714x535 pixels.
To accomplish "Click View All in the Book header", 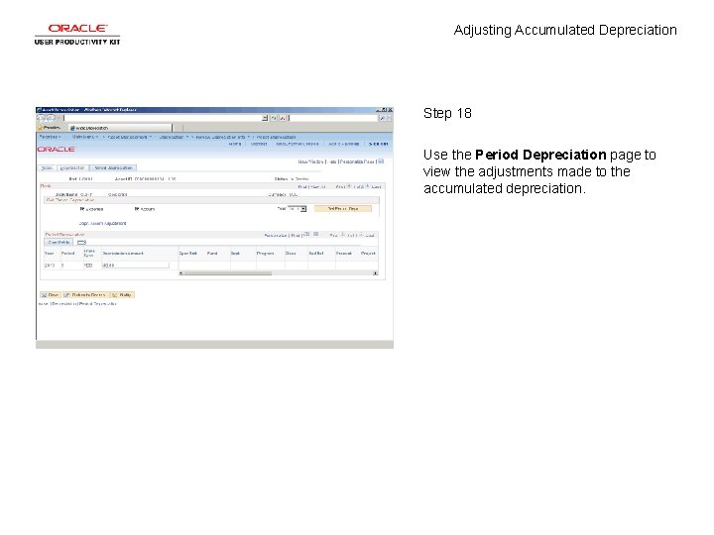I will [318, 187].
